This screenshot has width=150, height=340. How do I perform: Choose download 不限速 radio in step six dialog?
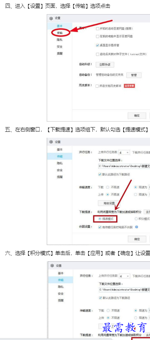(x=108, y=310)
